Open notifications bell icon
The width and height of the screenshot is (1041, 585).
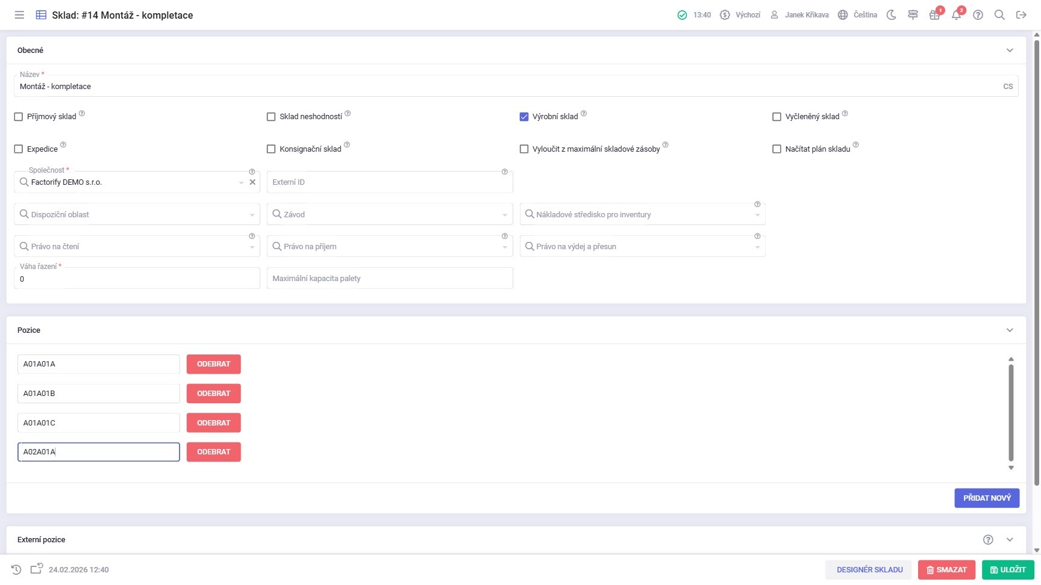[x=956, y=15]
